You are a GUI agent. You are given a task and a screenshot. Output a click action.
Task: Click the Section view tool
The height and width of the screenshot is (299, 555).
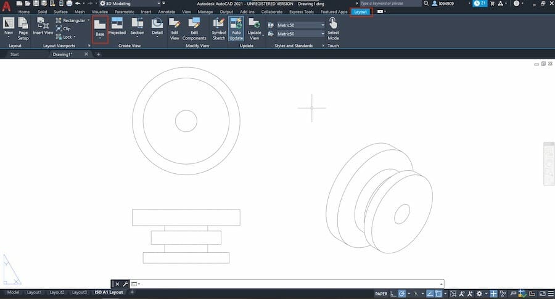tap(138, 27)
